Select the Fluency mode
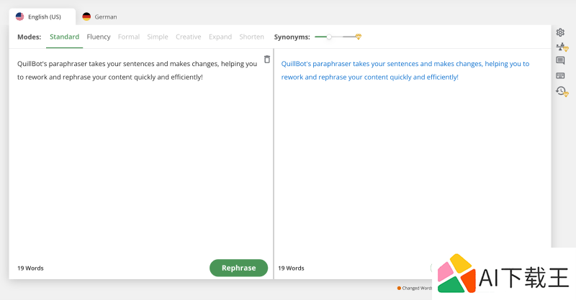This screenshot has height=300, width=576. pos(99,37)
